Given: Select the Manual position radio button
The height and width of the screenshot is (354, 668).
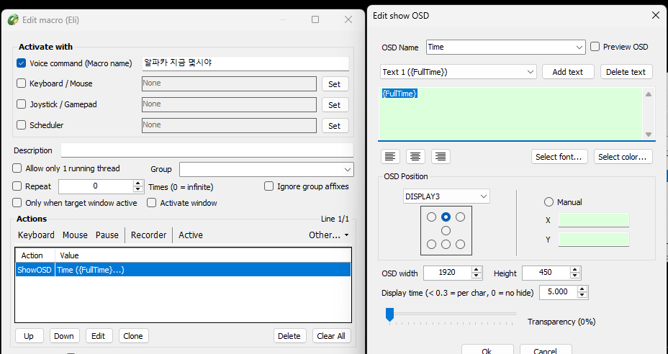Looking at the screenshot, I should pos(549,202).
